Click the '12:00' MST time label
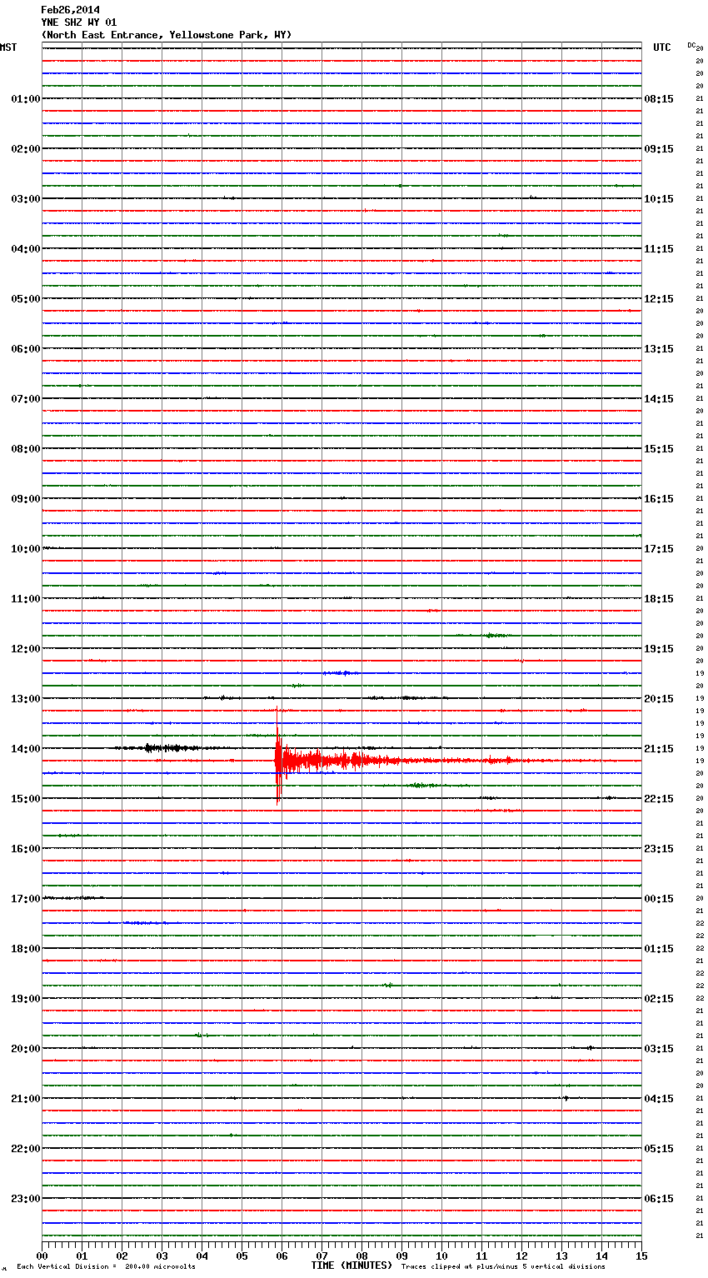708x1278 pixels. (x=25, y=649)
